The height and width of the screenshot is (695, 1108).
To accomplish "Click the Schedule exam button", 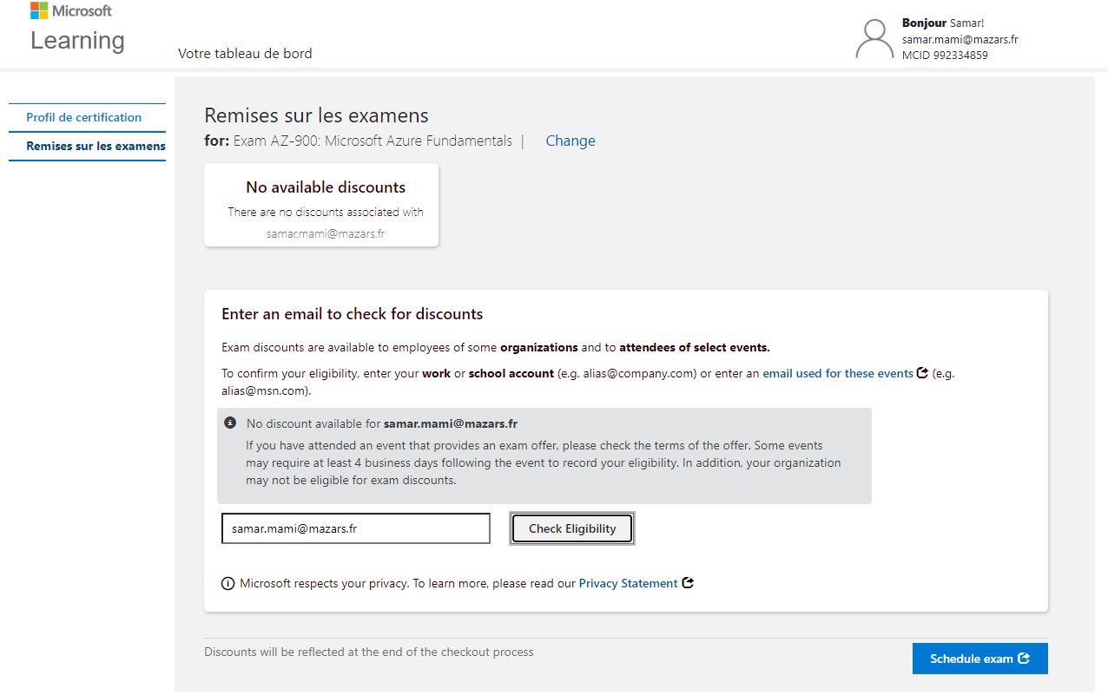I will [x=979, y=659].
